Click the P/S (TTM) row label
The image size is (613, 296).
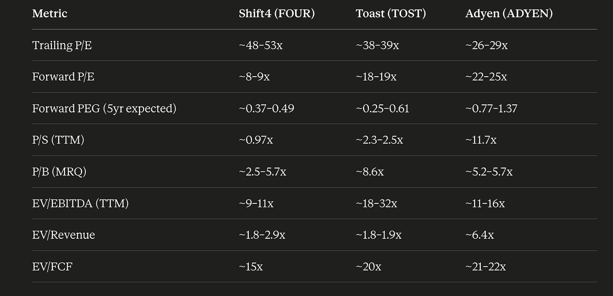[58, 140]
